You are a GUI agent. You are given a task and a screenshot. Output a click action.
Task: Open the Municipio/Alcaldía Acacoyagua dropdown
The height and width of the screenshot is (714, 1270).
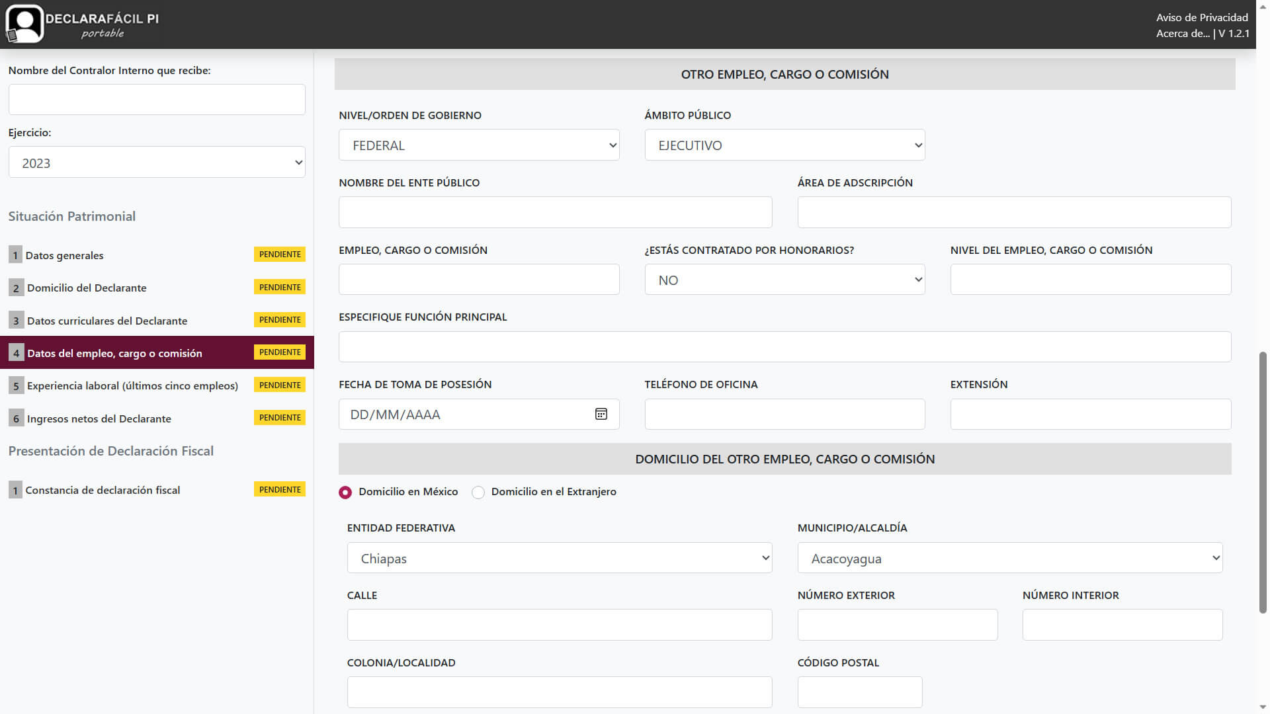(x=1010, y=558)
